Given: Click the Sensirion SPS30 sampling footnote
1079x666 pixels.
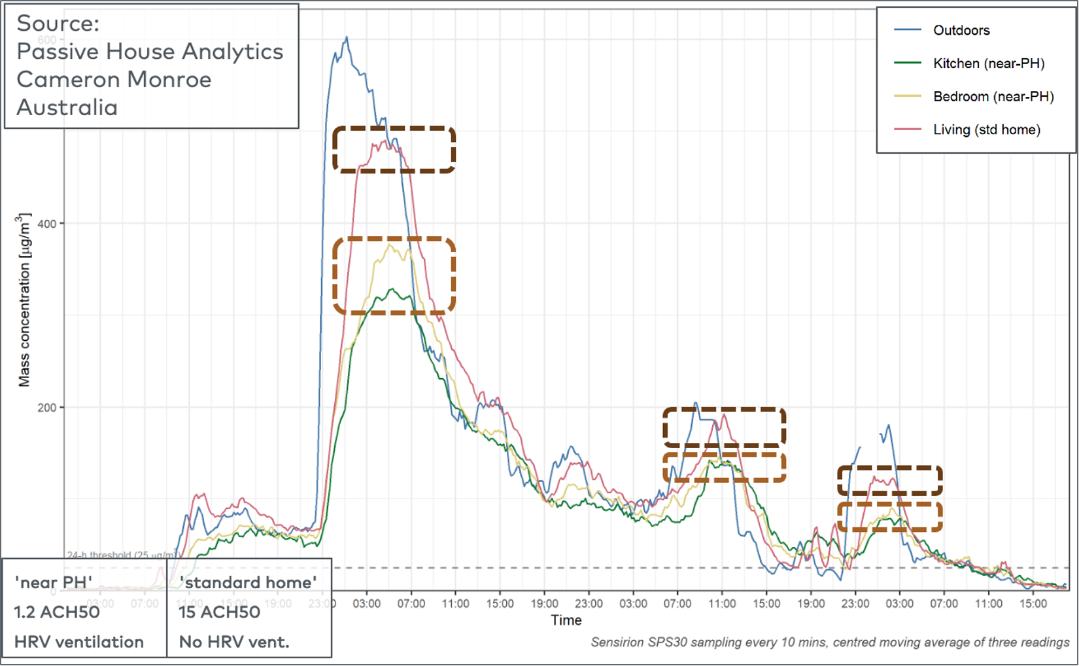Looking at the screenshot, I should pos(829,642).
